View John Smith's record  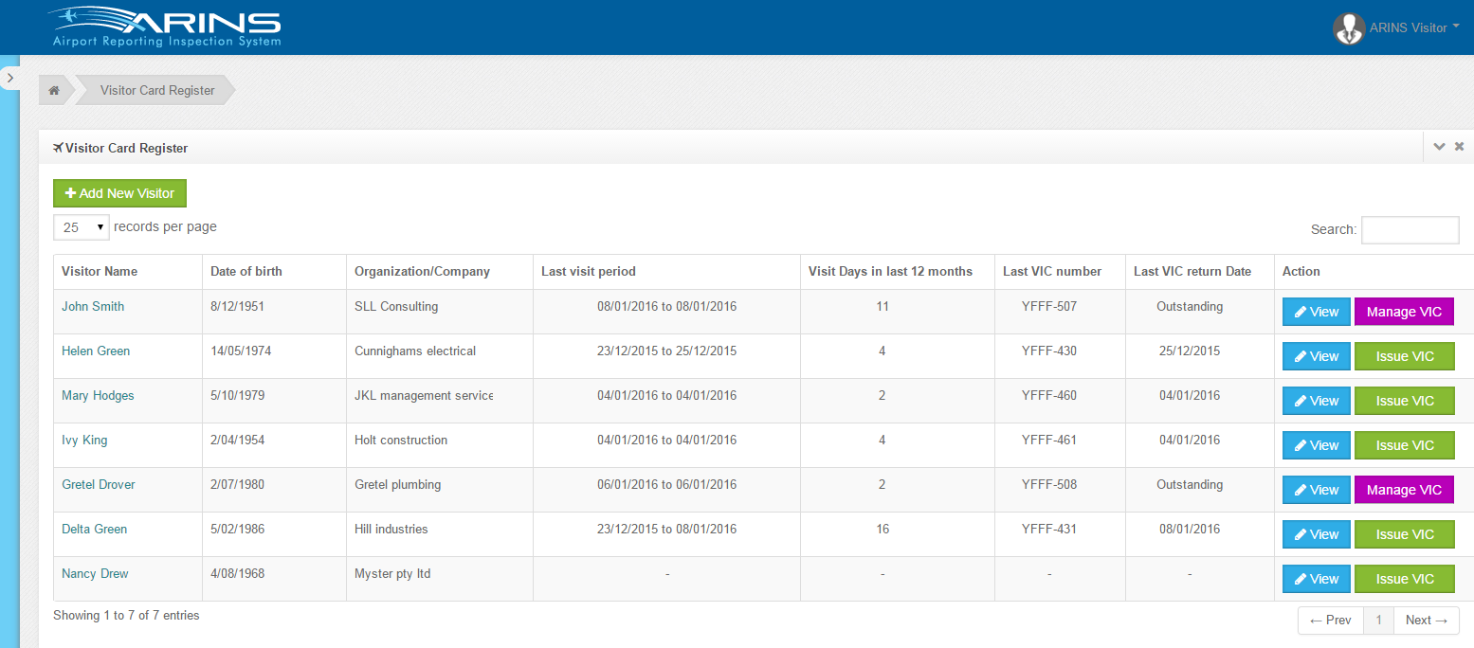coord(1316,313)
